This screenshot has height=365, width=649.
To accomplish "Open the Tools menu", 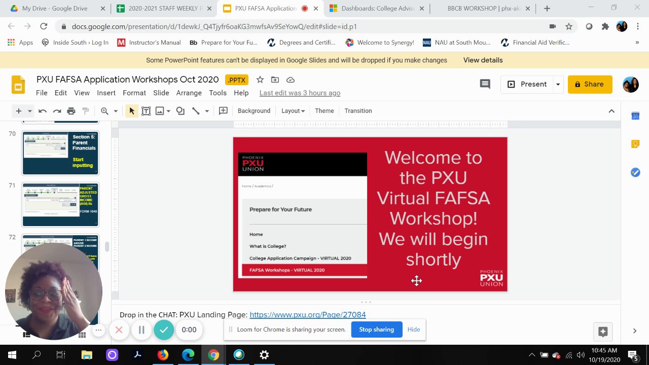I will pyautogui.click(x=218, y=93).
